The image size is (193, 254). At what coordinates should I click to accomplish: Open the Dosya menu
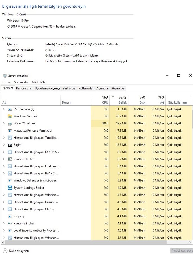(6, 82)
